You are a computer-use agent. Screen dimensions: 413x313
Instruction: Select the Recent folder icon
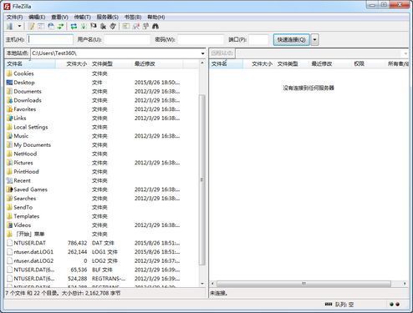tap(9, 180)
